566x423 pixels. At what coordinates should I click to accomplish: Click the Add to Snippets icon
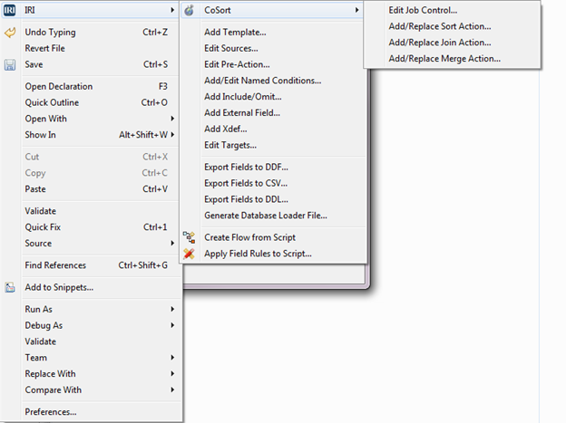coord(10,287)
